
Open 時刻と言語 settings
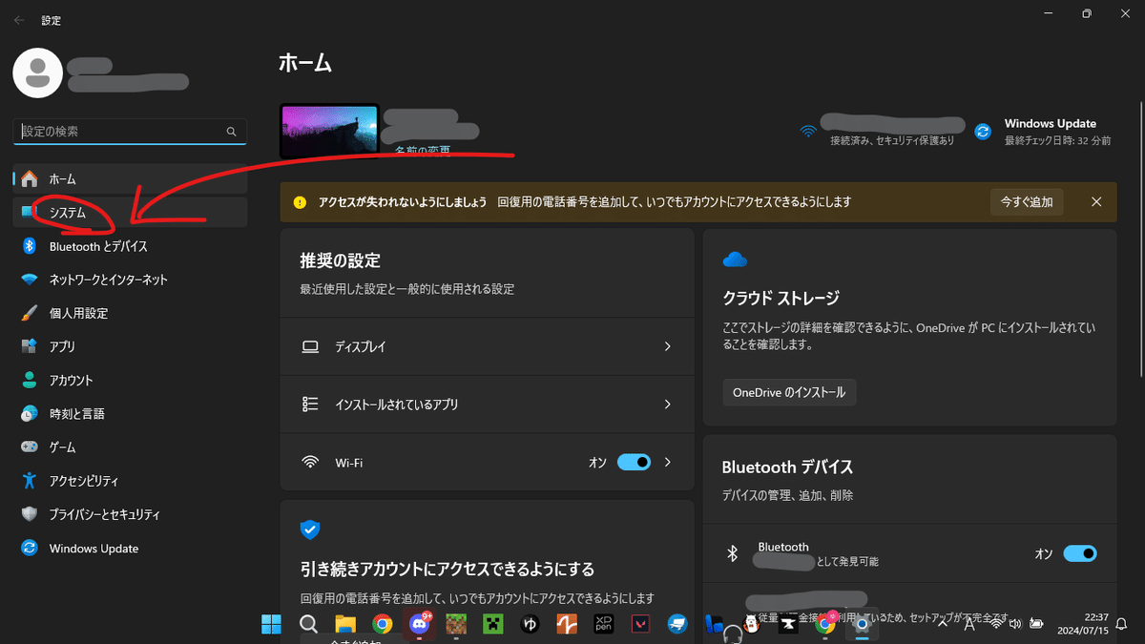[130, 414]
